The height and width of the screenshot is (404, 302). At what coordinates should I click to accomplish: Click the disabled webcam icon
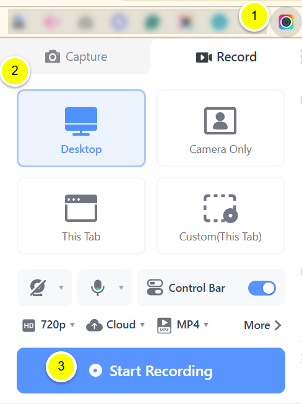pos(38,288)
